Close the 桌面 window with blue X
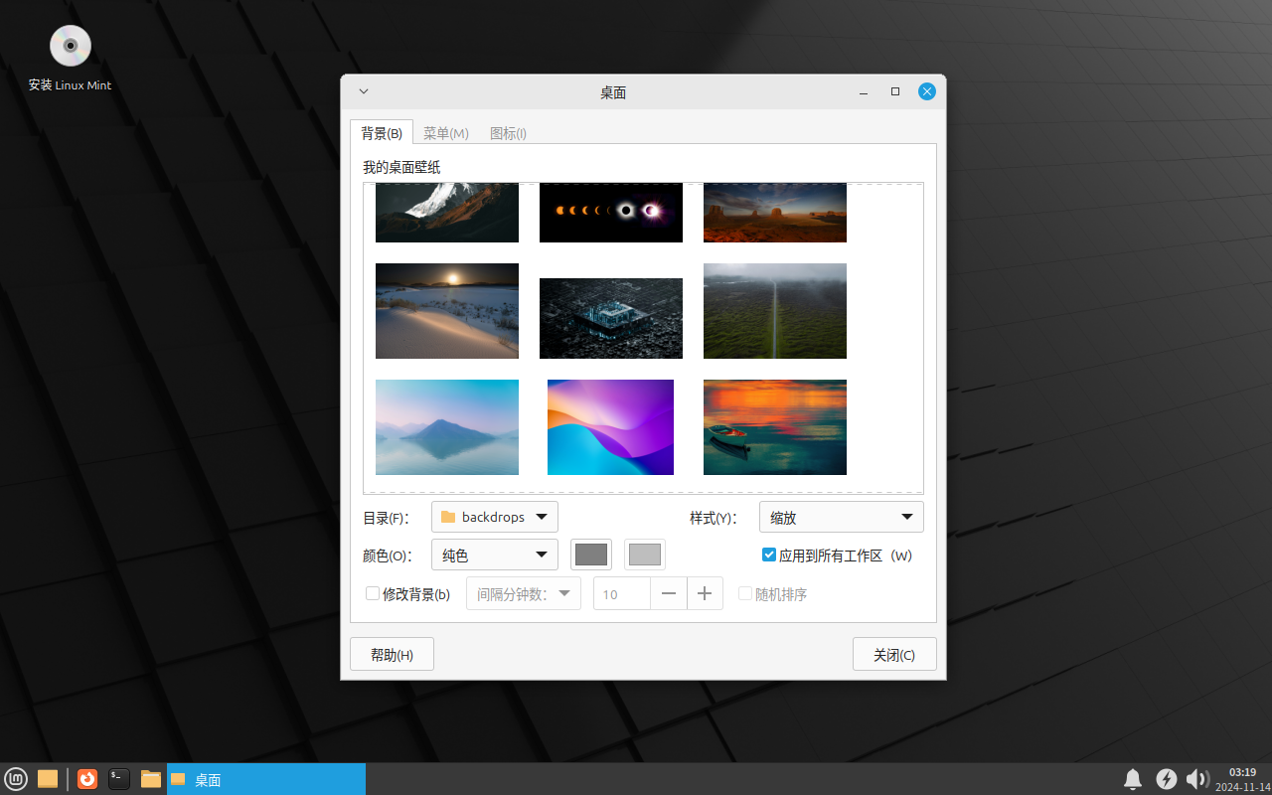Screen dimensions: 1272x795 tap(927, 91)
